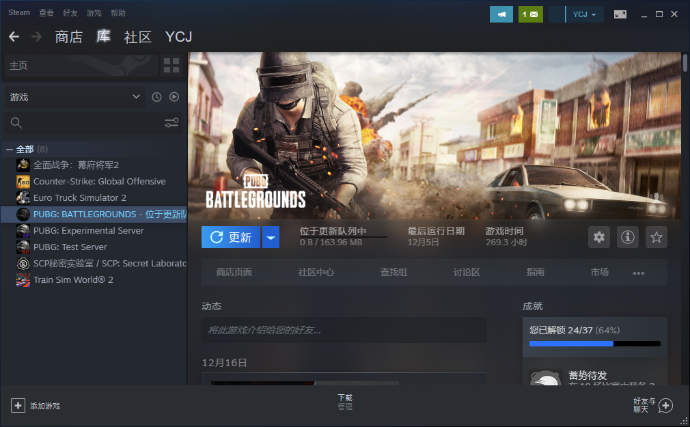Collapse the 全部 games group
This screenshot has width=690, height=427.
click(x=9, y=150)
